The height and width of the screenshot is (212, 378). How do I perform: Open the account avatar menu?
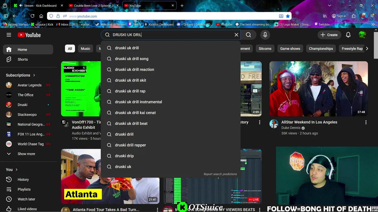tap(362, 35)
